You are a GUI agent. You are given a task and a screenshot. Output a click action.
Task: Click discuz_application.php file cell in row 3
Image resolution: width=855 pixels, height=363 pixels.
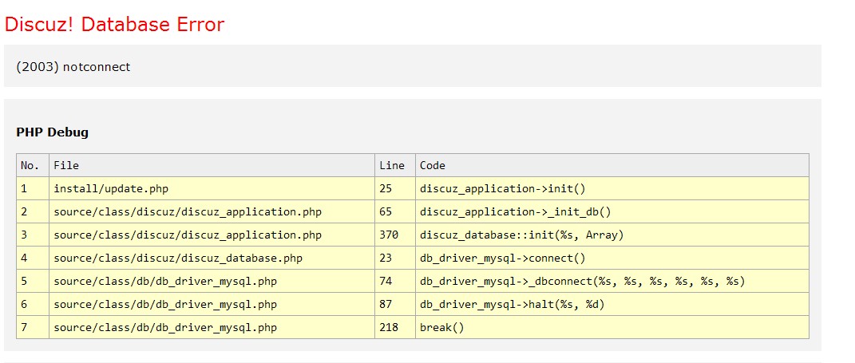(212, 235)
